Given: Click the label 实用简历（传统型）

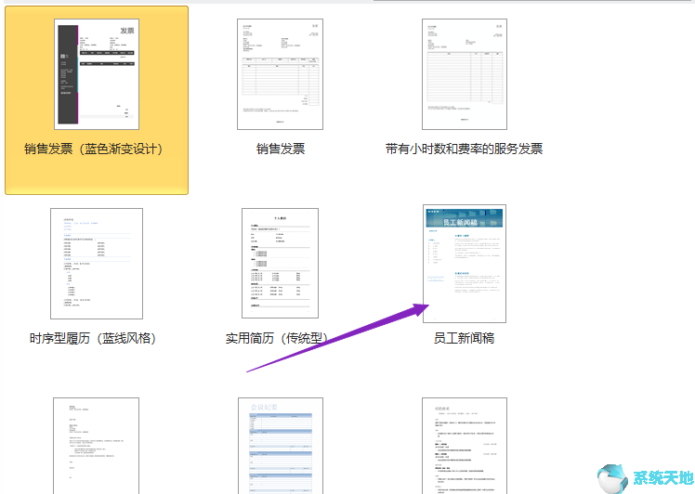Looking at the screenshot, I should click(277, 339).
